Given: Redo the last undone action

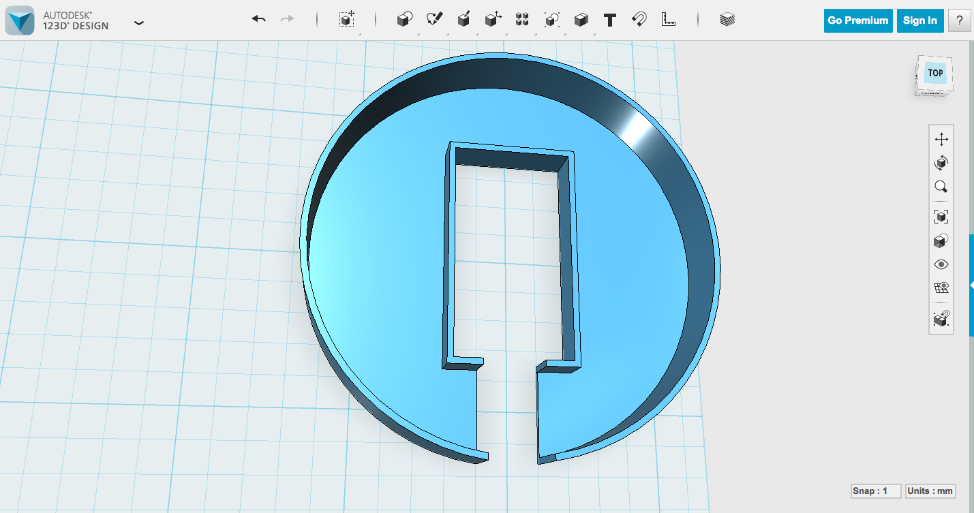Looking at the screenshot, I should 288,19.
